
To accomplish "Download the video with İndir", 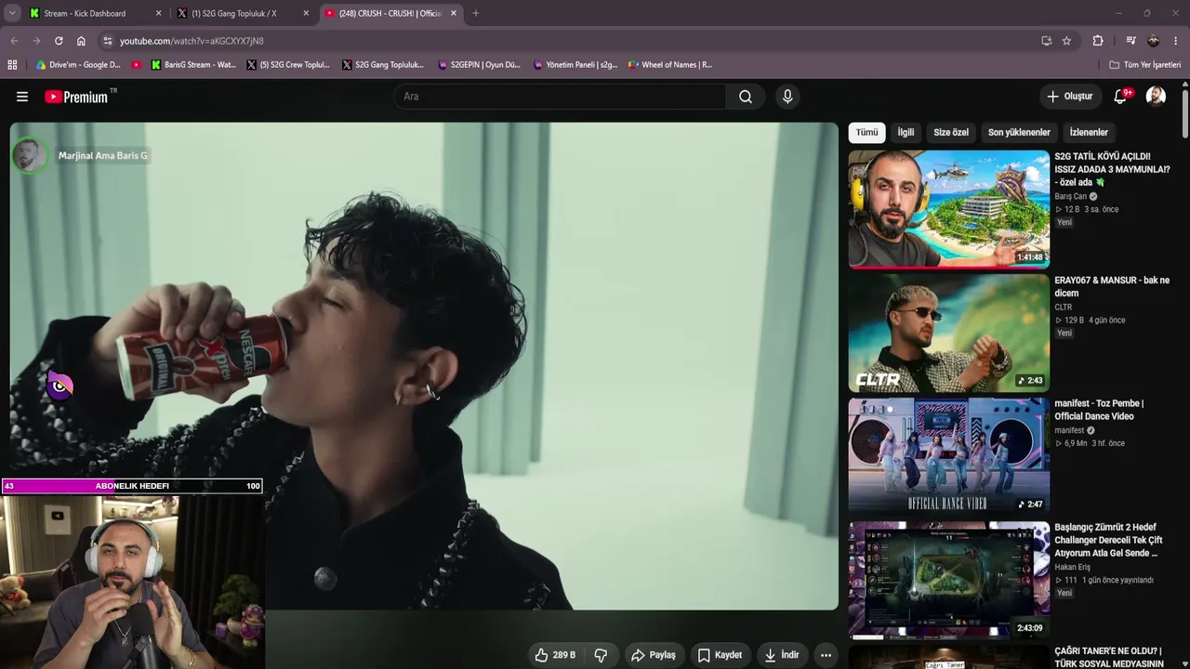I will pos(782,655).
